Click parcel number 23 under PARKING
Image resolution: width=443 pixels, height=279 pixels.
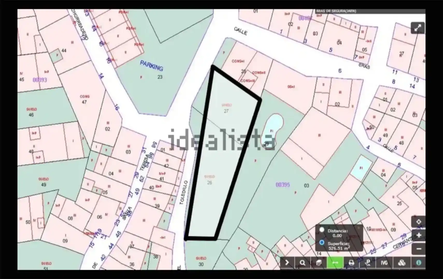click(x=160, y=77)
